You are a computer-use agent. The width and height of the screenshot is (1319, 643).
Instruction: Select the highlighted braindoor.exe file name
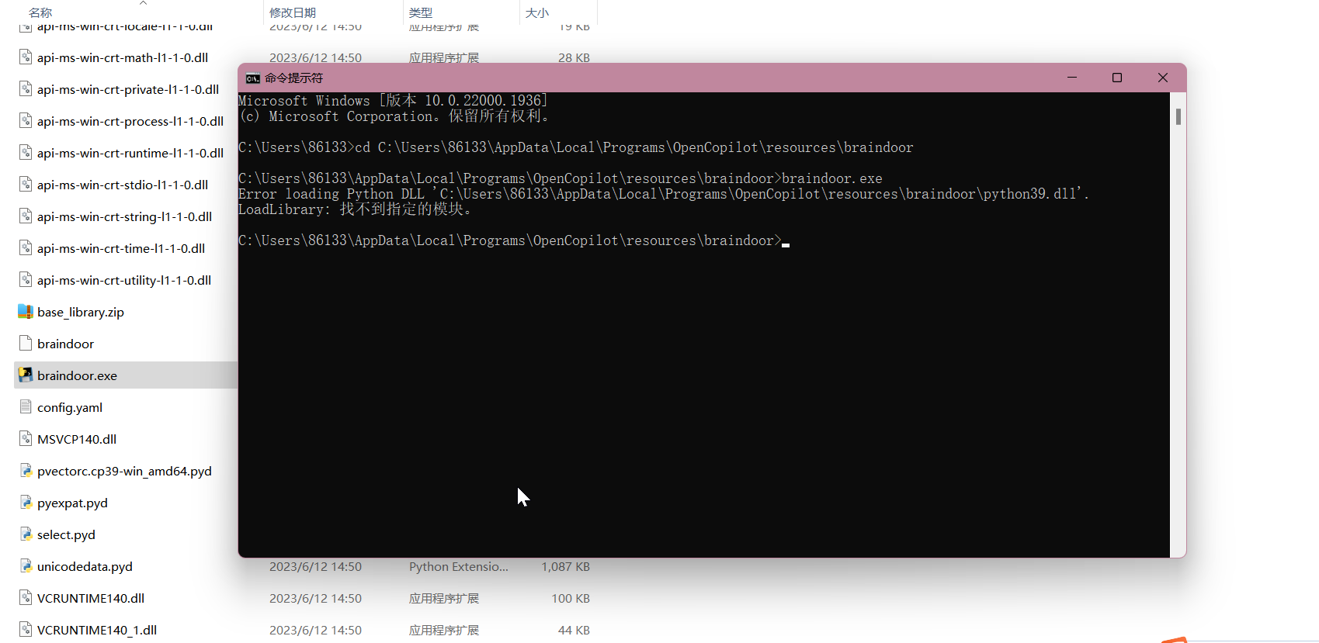(x=77, y=375)
